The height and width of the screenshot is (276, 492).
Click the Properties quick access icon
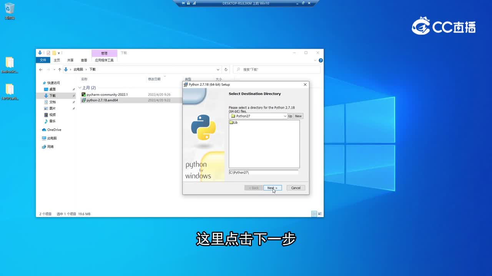(48, 53)
